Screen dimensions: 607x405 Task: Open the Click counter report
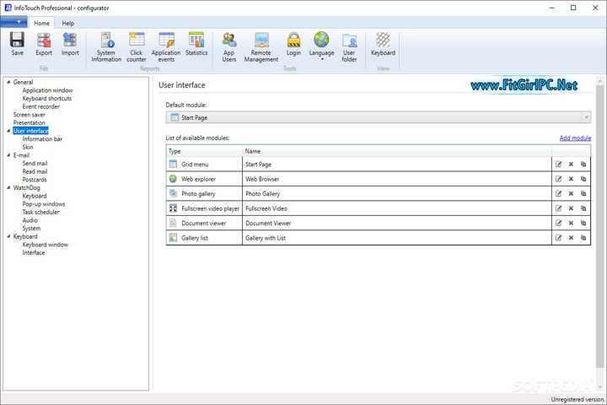pyautogui.click(x=137, y=45)
